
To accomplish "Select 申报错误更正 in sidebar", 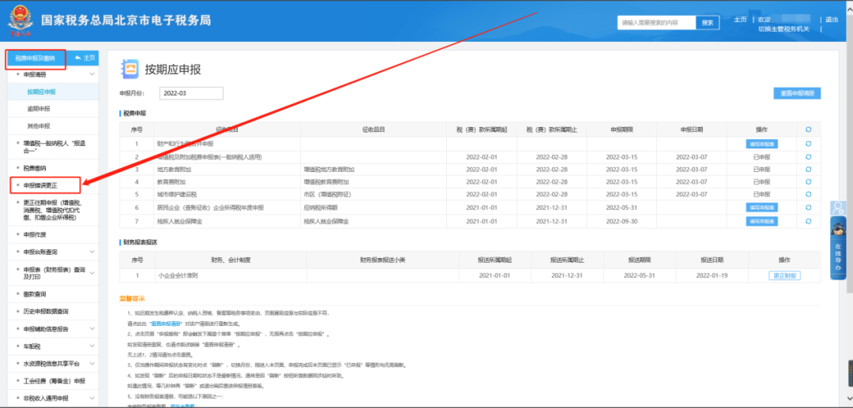I will tap(41, 185).
